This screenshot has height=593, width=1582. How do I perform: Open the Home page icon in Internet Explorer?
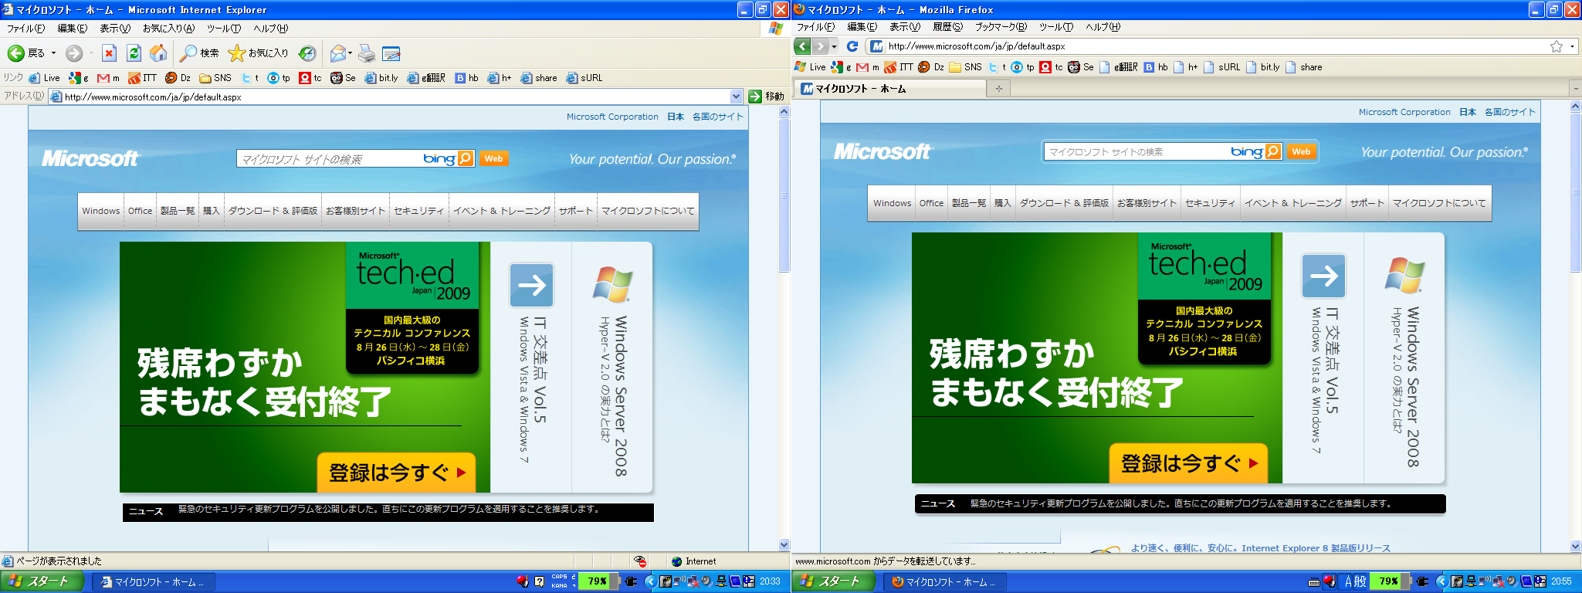[158, 53]
